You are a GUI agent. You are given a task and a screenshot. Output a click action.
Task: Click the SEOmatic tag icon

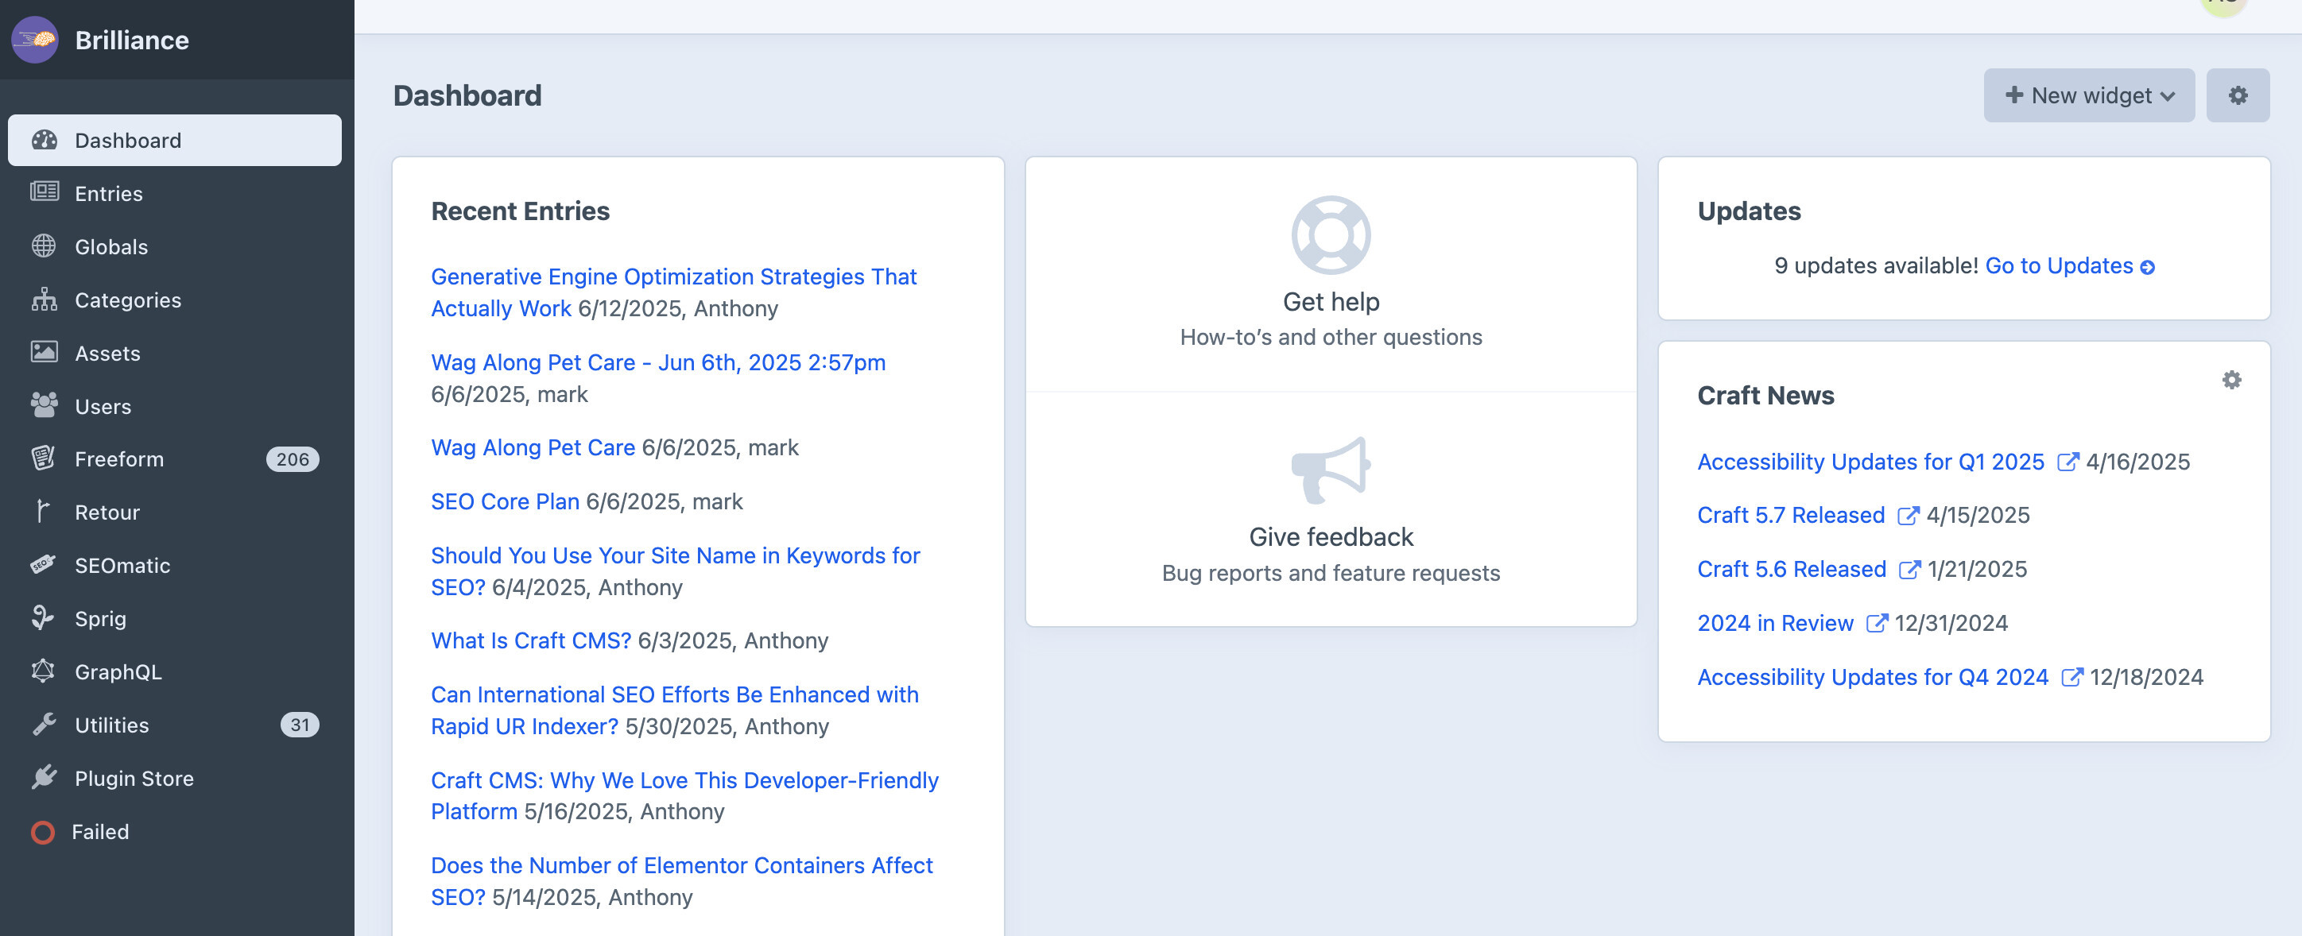(x=43, y=564)
